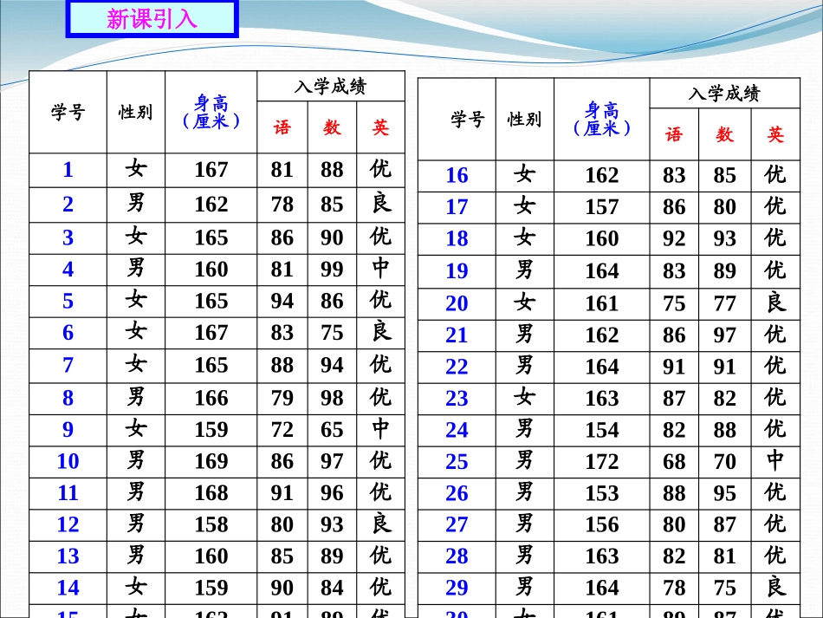823x618 pixels.
Task: Click red 英 header above student 16's table
Action: coord(775,135)
